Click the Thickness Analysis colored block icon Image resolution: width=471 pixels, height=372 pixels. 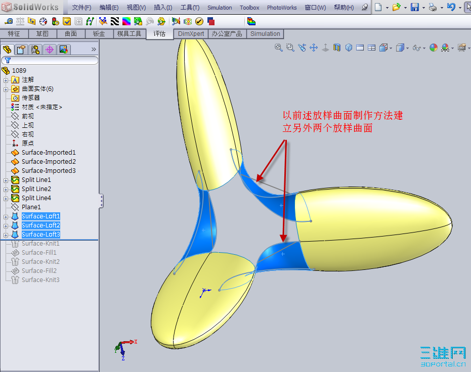click(x=251, y=21)
